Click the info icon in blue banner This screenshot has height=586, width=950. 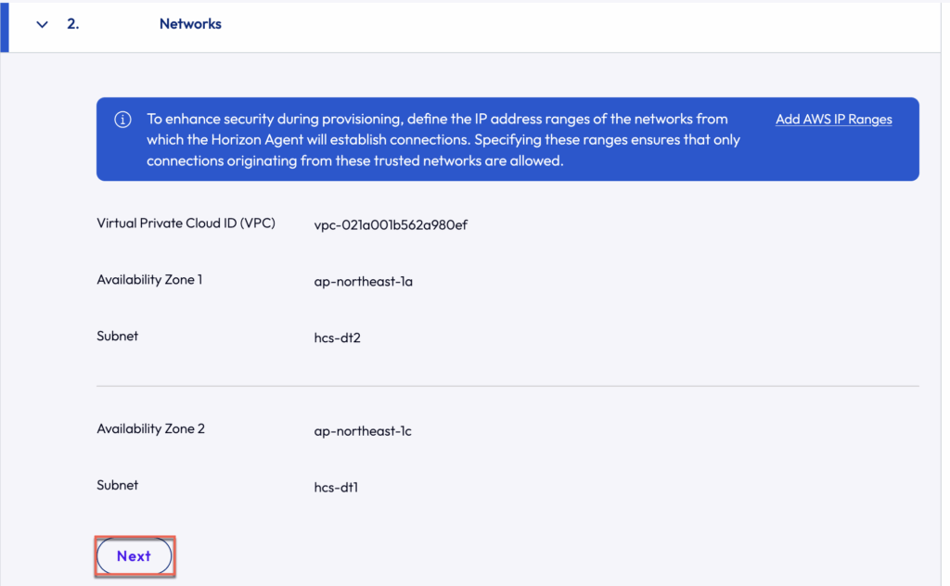[x=122, y=121]
